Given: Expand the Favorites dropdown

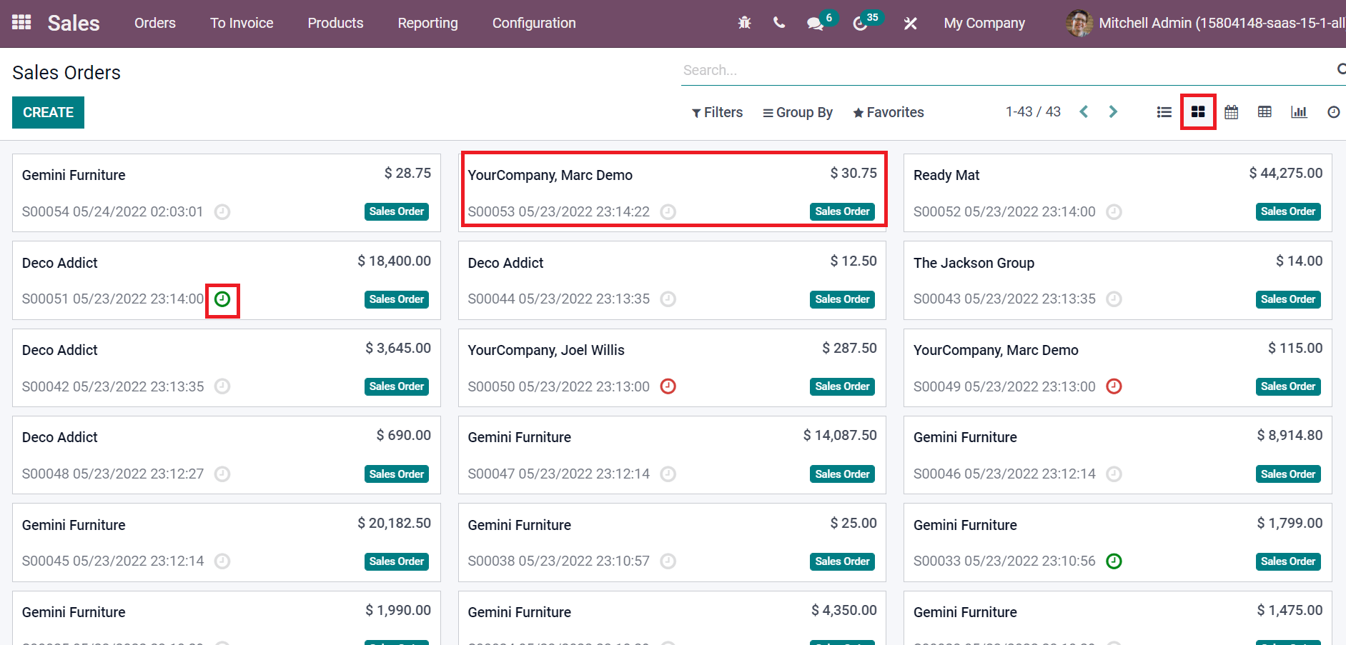Looking at the screenshot, I should click(889, 112).
